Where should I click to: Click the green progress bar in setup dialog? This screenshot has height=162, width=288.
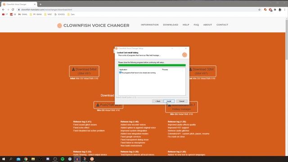[x=152, y=65]
